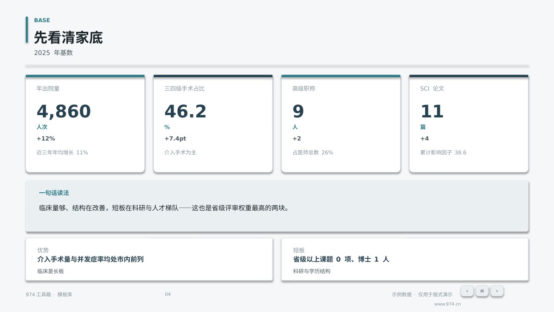Open the www.974.cn link
The width and height of the screenshot is (554, 312).
[x=447, y=304]
